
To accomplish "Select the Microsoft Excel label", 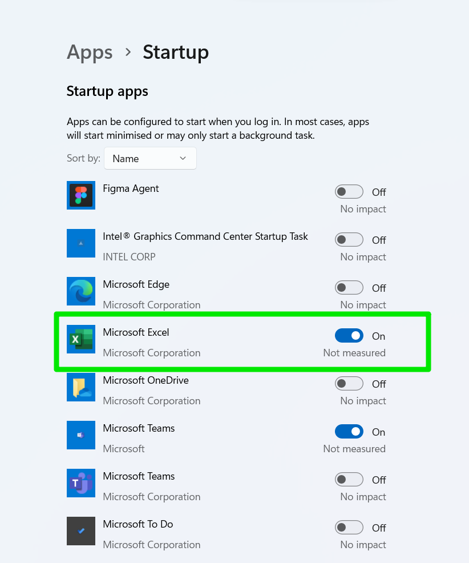I will [136, 332].
